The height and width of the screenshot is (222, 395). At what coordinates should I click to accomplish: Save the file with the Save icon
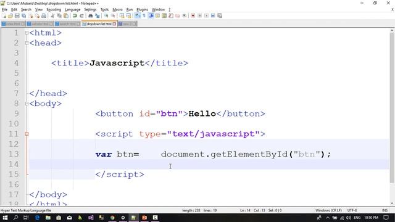click(x=17, y=16)
